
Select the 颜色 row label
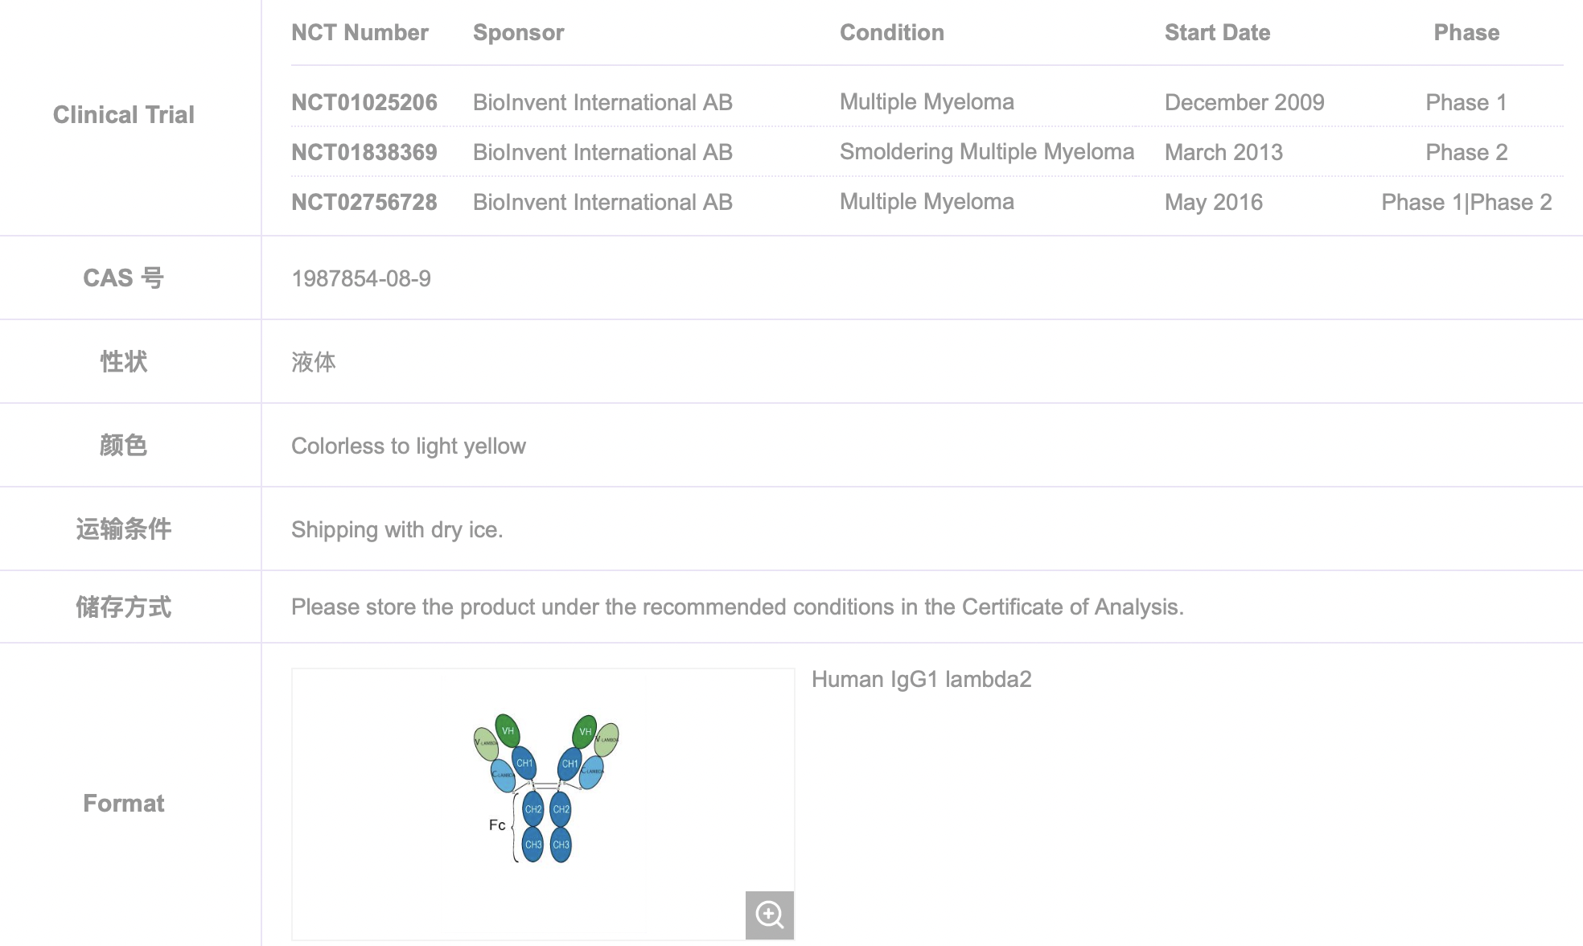123,445
